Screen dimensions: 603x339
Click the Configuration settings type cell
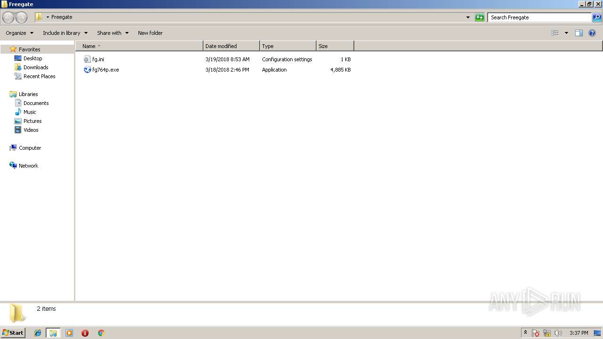coord(287,59)
